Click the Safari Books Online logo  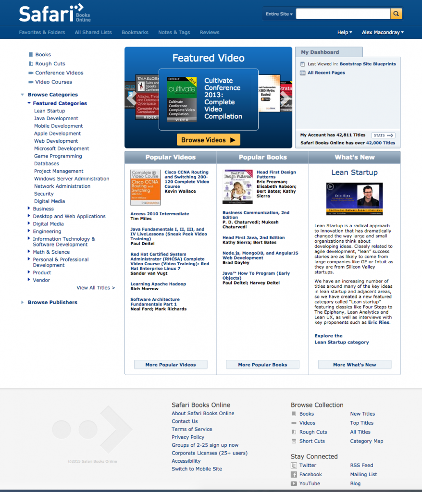[x=55, y=13]
